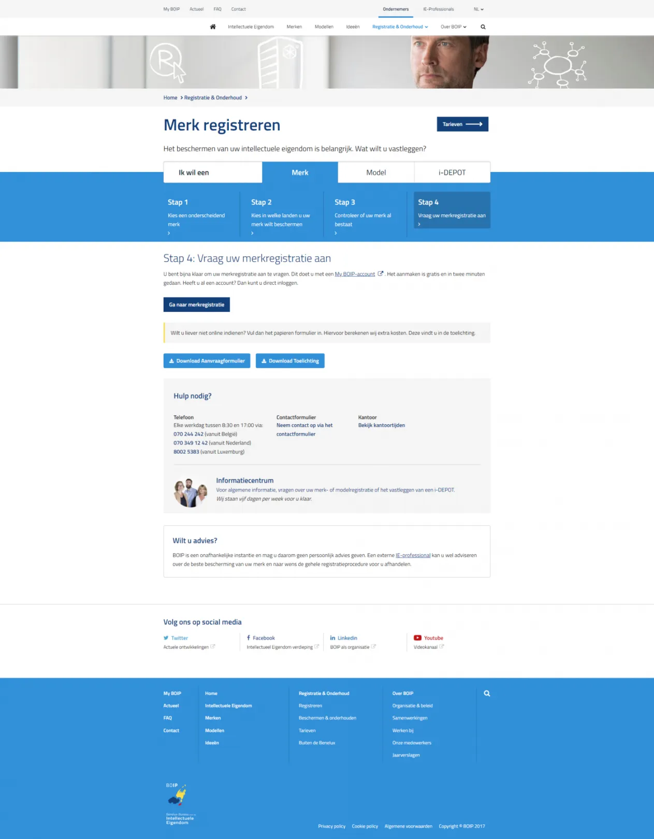The image size is (654, 839).
Task: Switch to the Merk tab
Action: coord(300,172)
